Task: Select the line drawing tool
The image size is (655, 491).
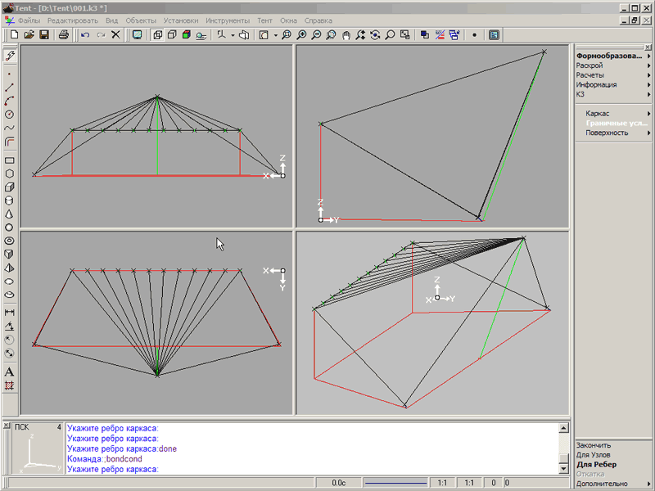Action: tap(9, 88)
